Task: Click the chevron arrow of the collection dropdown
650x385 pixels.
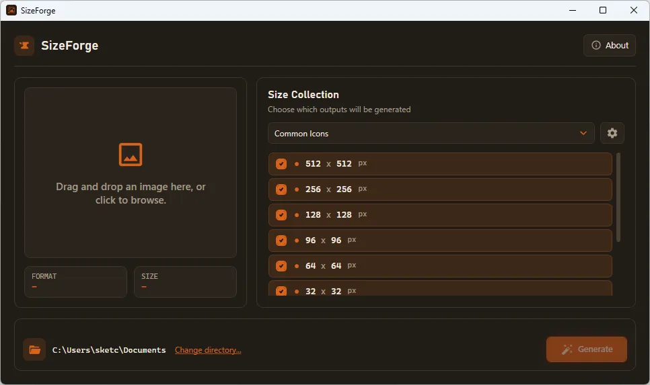Action: click(x=583, y=133)
